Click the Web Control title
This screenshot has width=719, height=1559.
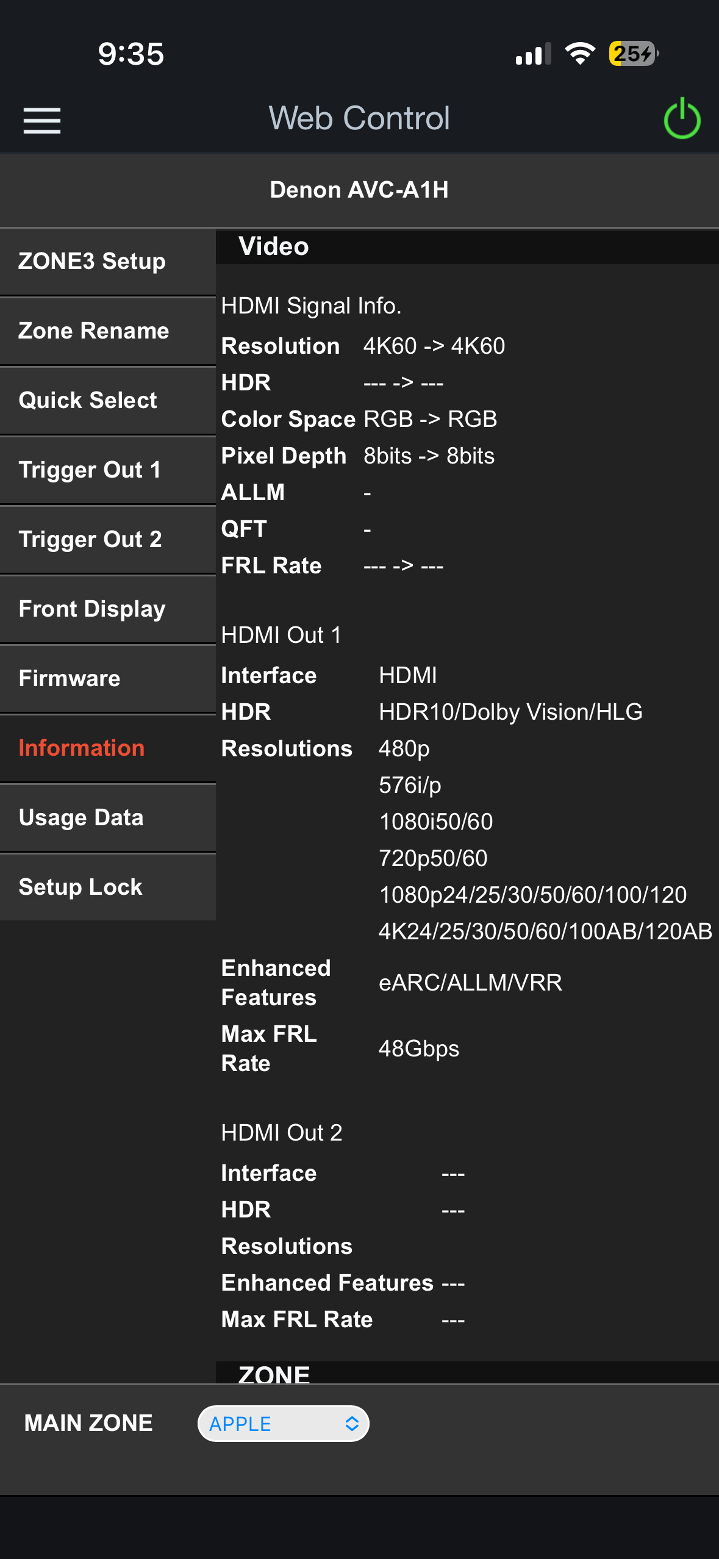[x=359, y=118]
